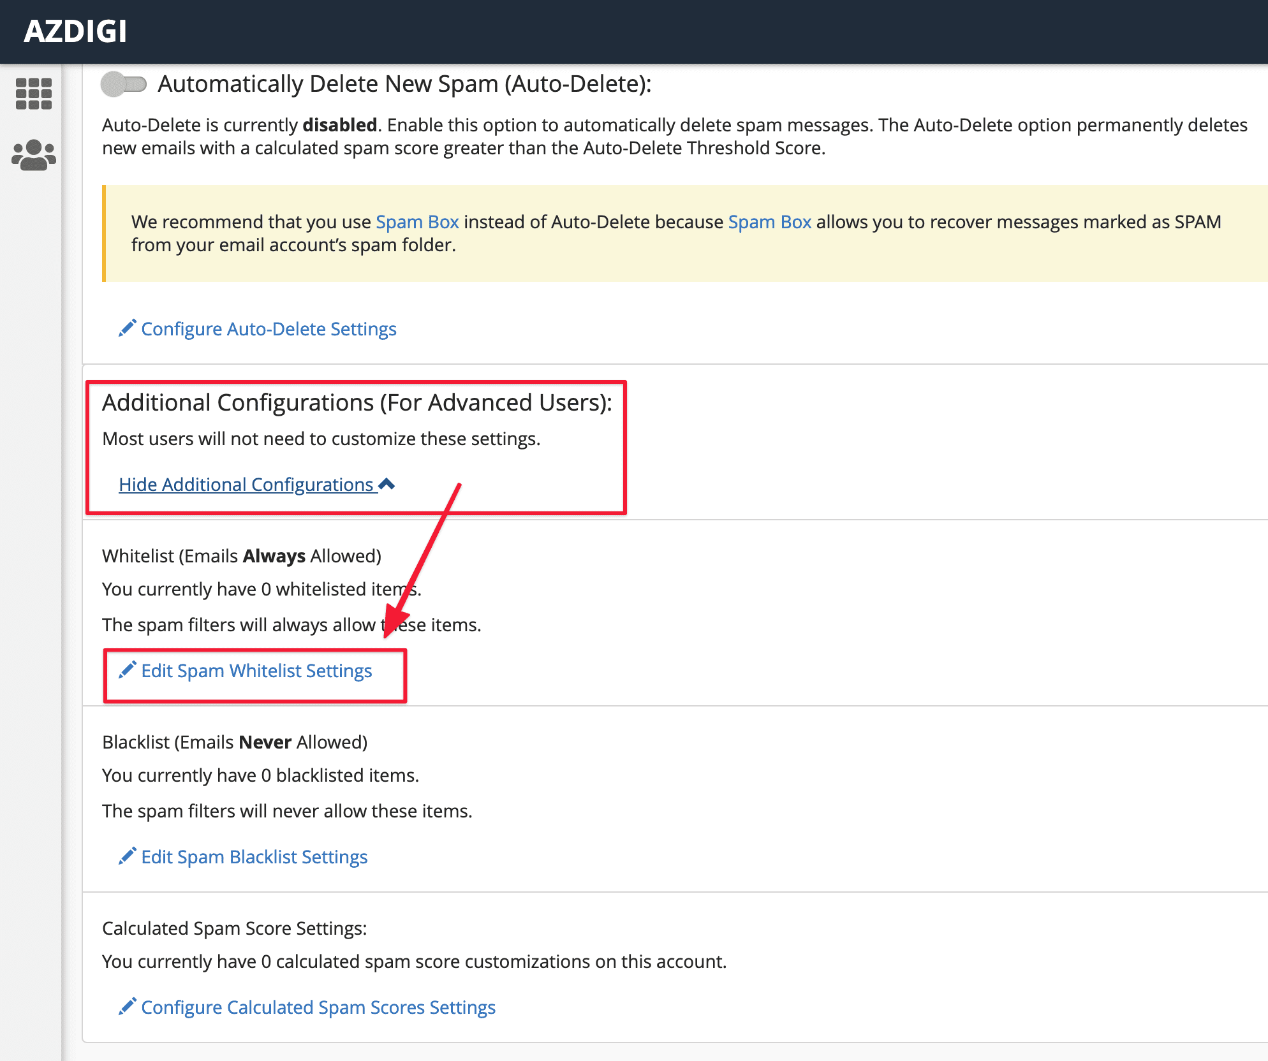Click the Hide Additional Configurations link
Viewport: 1268px width, 1061px height.
click(246, 485)
